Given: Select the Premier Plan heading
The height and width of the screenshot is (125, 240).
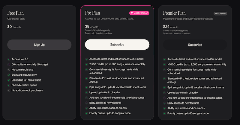Looking at the screenshot, I should click(174, 13).
